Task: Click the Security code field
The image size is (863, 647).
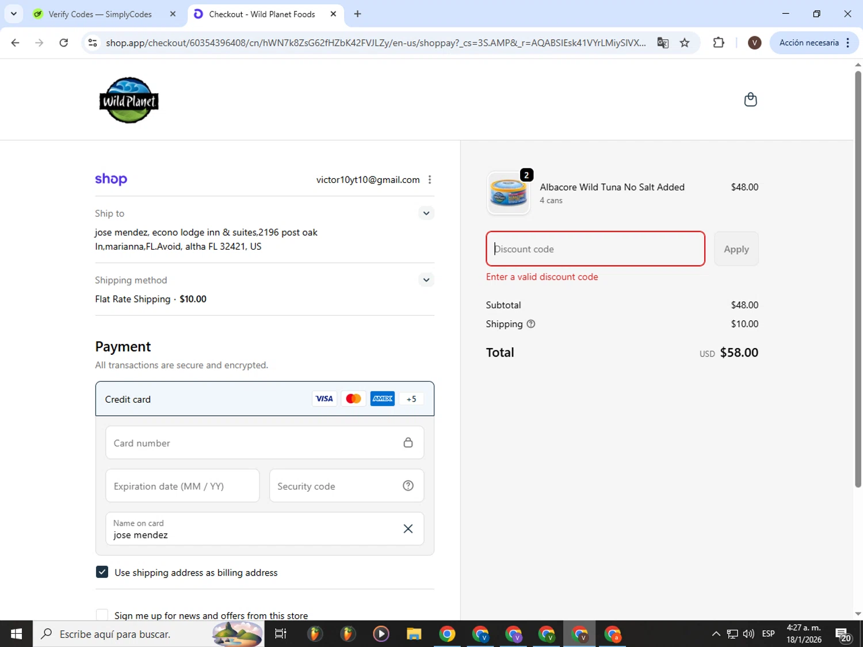Action: (x=346, y=485)
